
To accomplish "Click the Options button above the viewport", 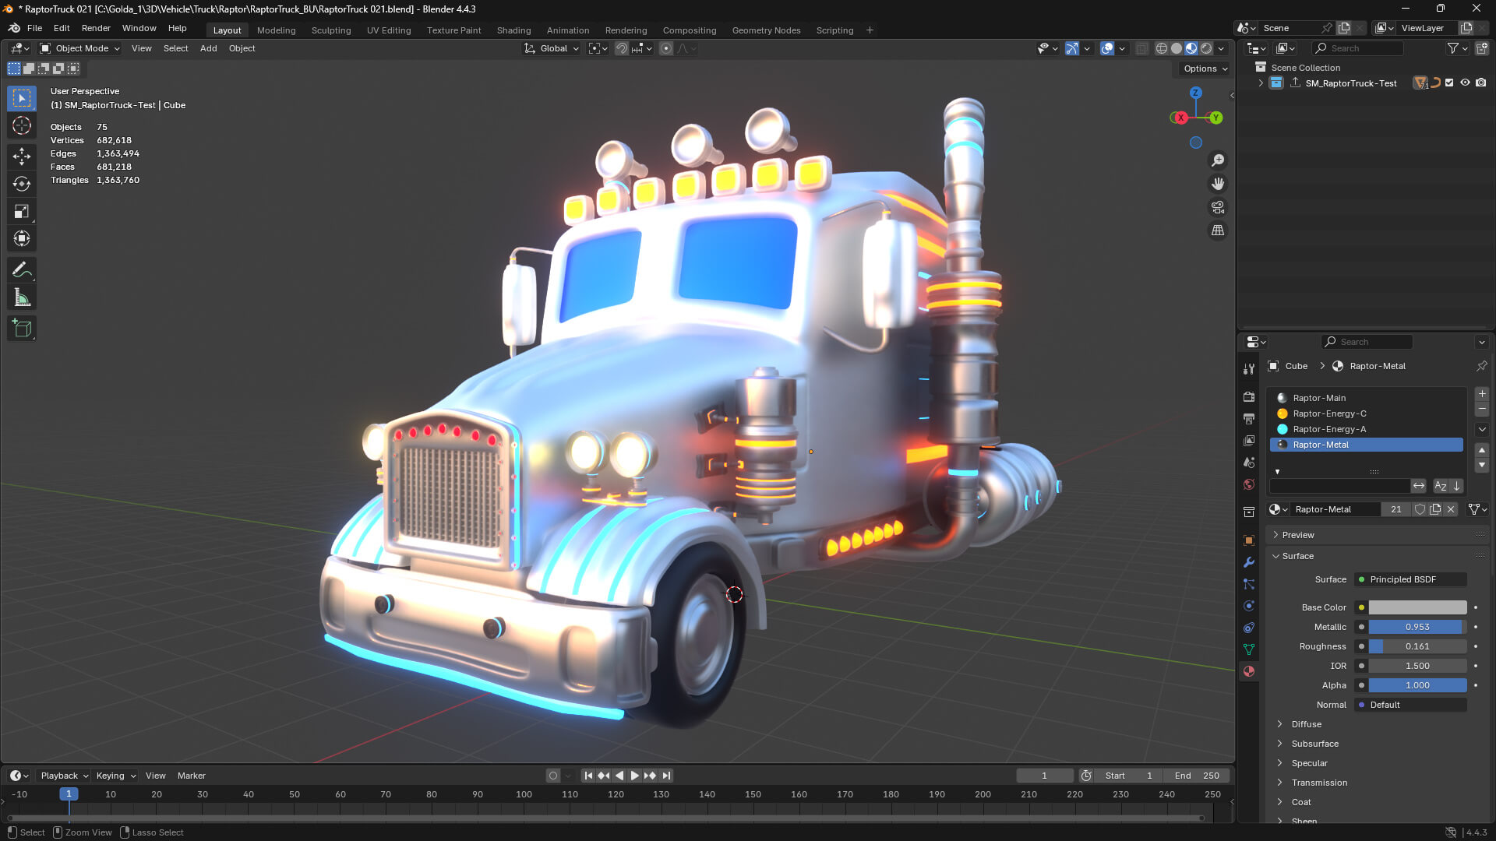I will (1202, 69).
